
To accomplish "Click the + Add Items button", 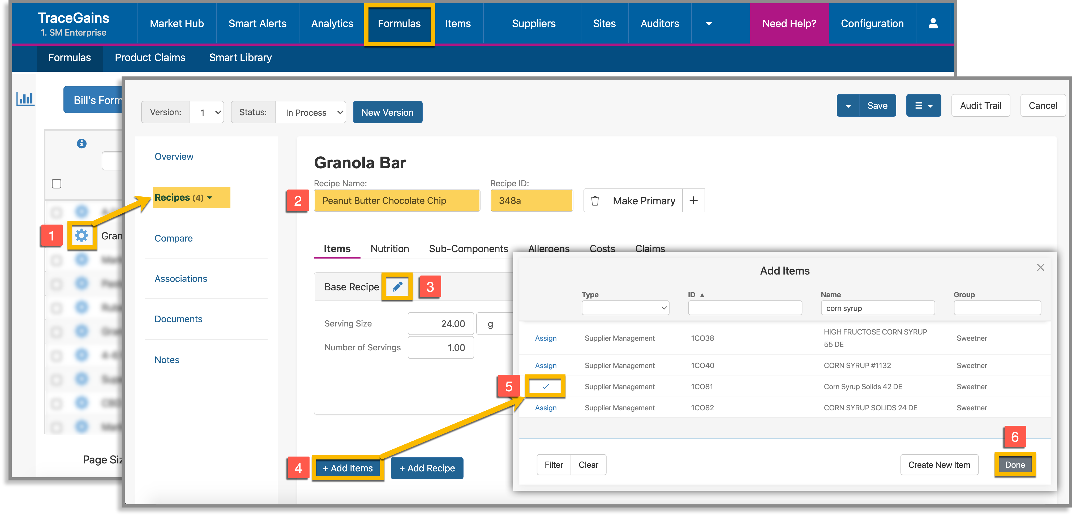I will [x=348, y=468].
